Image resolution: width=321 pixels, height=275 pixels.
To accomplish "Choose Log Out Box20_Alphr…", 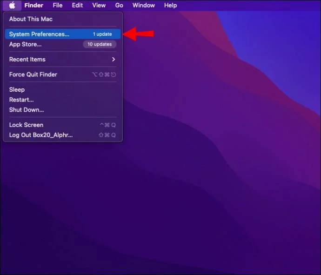I will click(x=63, y=135).
